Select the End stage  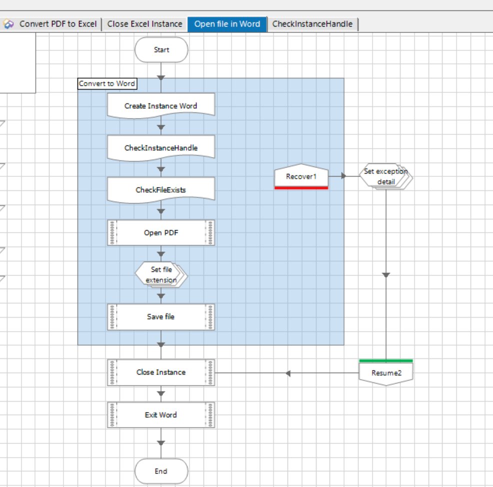[161, 471]
